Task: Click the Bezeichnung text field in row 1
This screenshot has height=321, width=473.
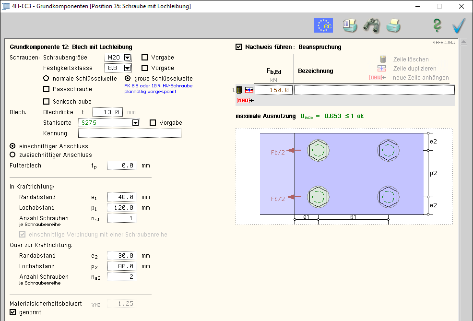Action: click(x=373, y=90)
